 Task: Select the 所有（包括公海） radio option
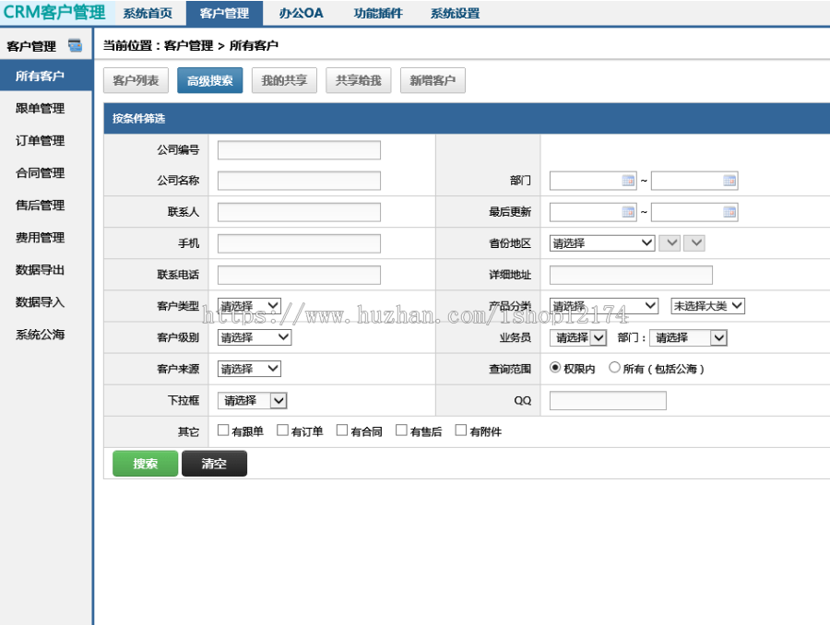tap(614, 368)
